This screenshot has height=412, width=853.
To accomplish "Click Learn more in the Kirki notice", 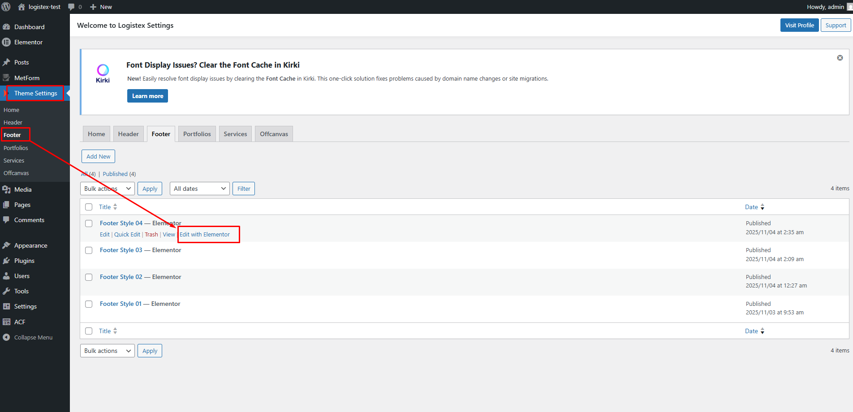I will 147,96.
